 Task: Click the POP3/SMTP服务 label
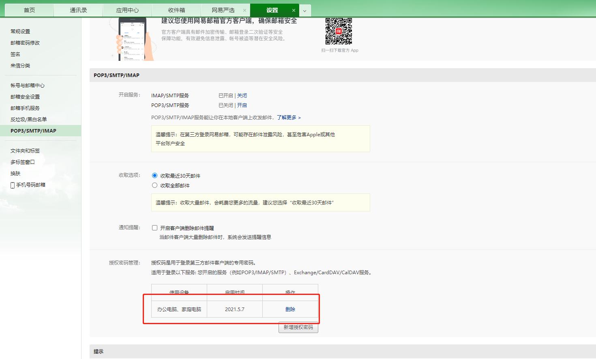click(170, 105)
